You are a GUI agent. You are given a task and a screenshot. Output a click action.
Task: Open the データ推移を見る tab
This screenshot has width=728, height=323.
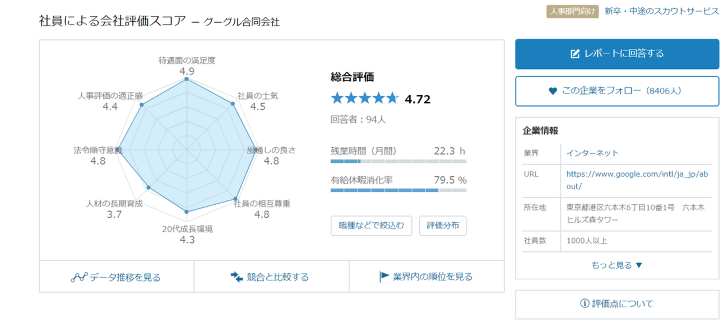[x=117, y=277]
